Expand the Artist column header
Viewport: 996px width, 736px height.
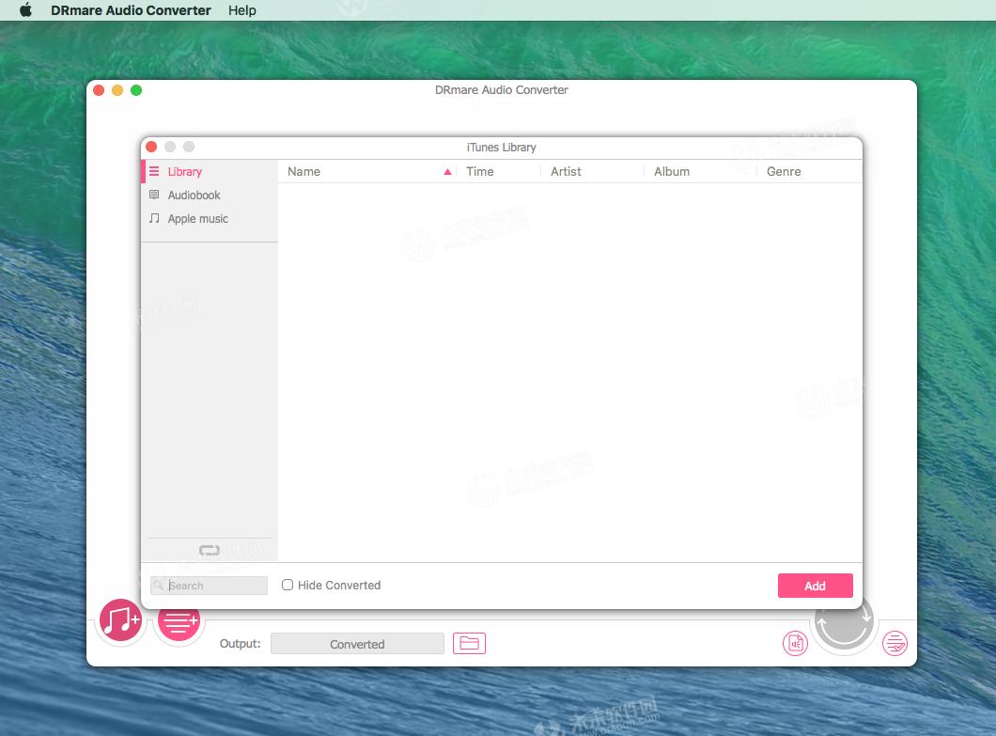pos(566,172)
